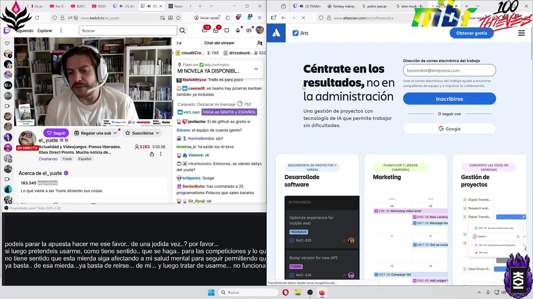This screenshot has width=533, height=299.
Task: Toggle the NUC-335 task checkbox
Action: click(x=291, y=240)
